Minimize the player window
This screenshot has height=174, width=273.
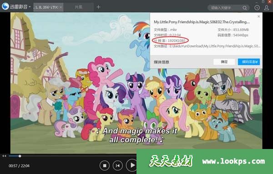[x=257, y=2]
